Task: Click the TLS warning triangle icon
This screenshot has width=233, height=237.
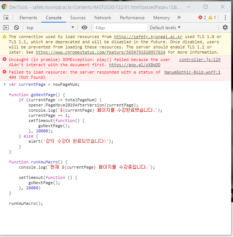Action: [x=4, y=37]
